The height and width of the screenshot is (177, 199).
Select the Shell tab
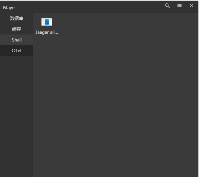[x=16, y=40]
